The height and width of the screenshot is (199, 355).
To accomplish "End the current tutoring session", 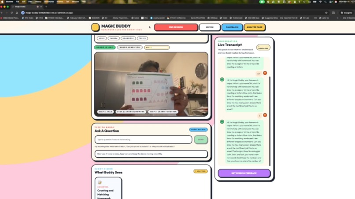I will click(x=176, y=27).
